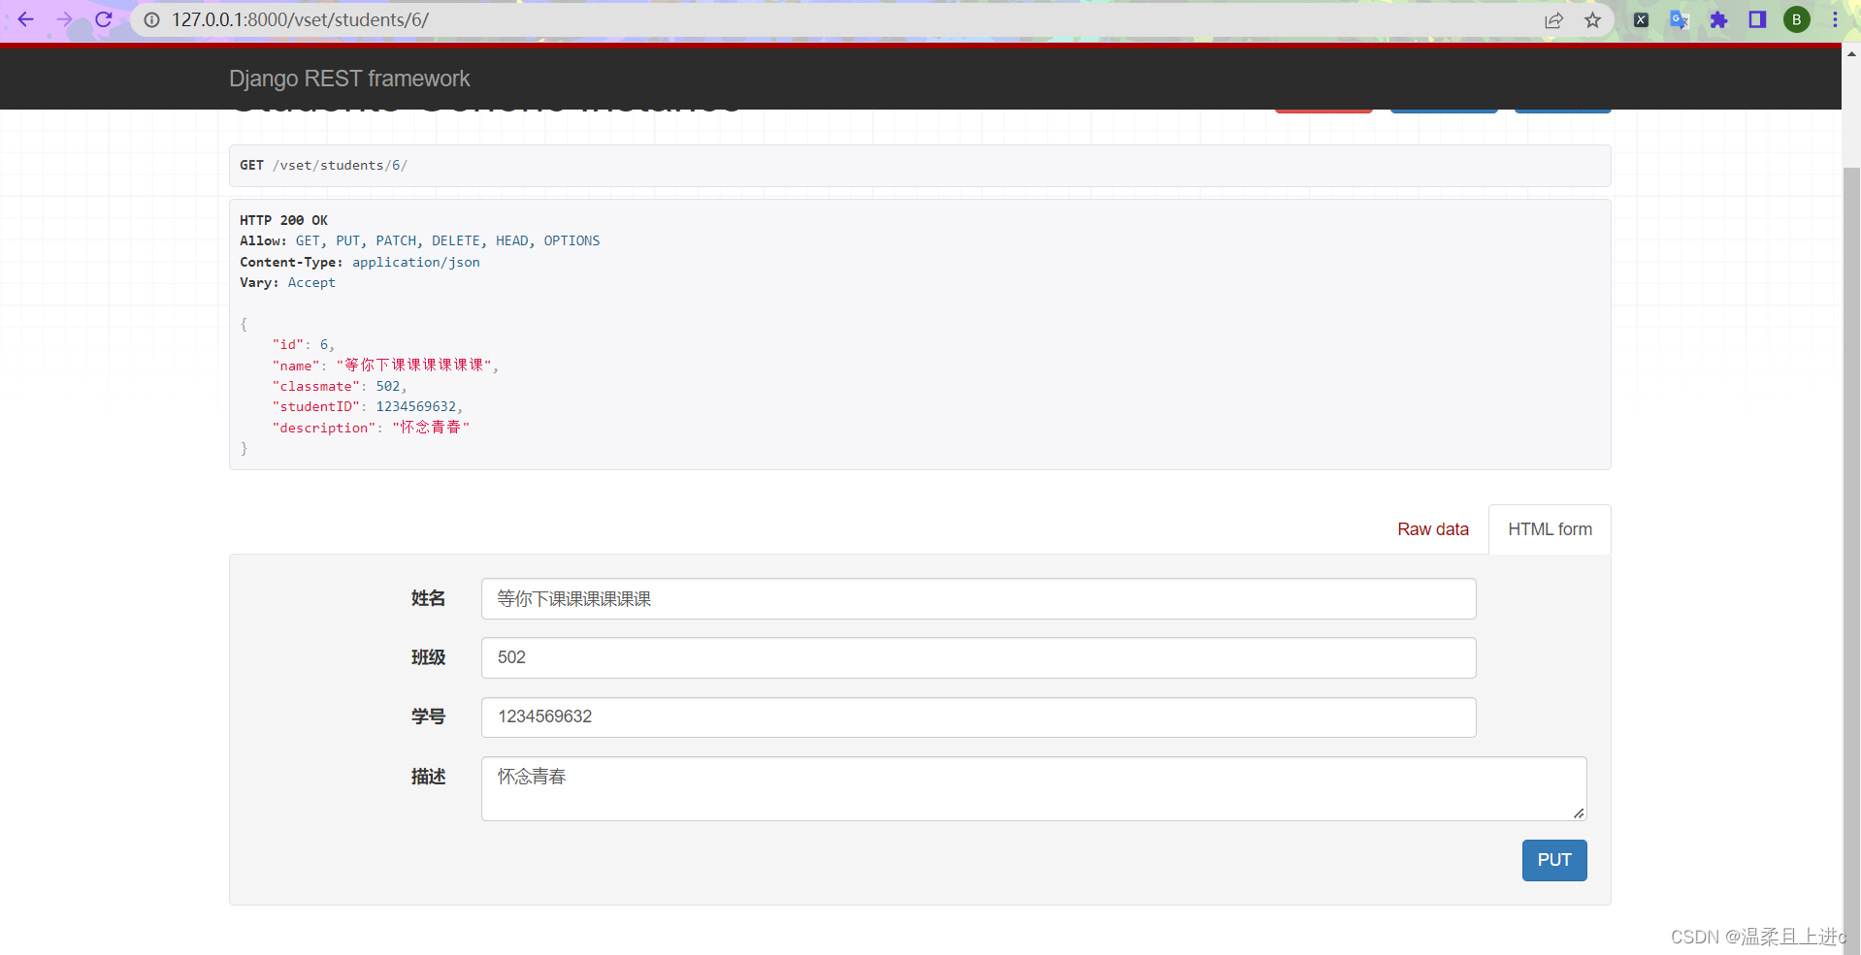Switch to the HTML form tab
Screen dimensions: 1861x955
(x=1550, y=529)
